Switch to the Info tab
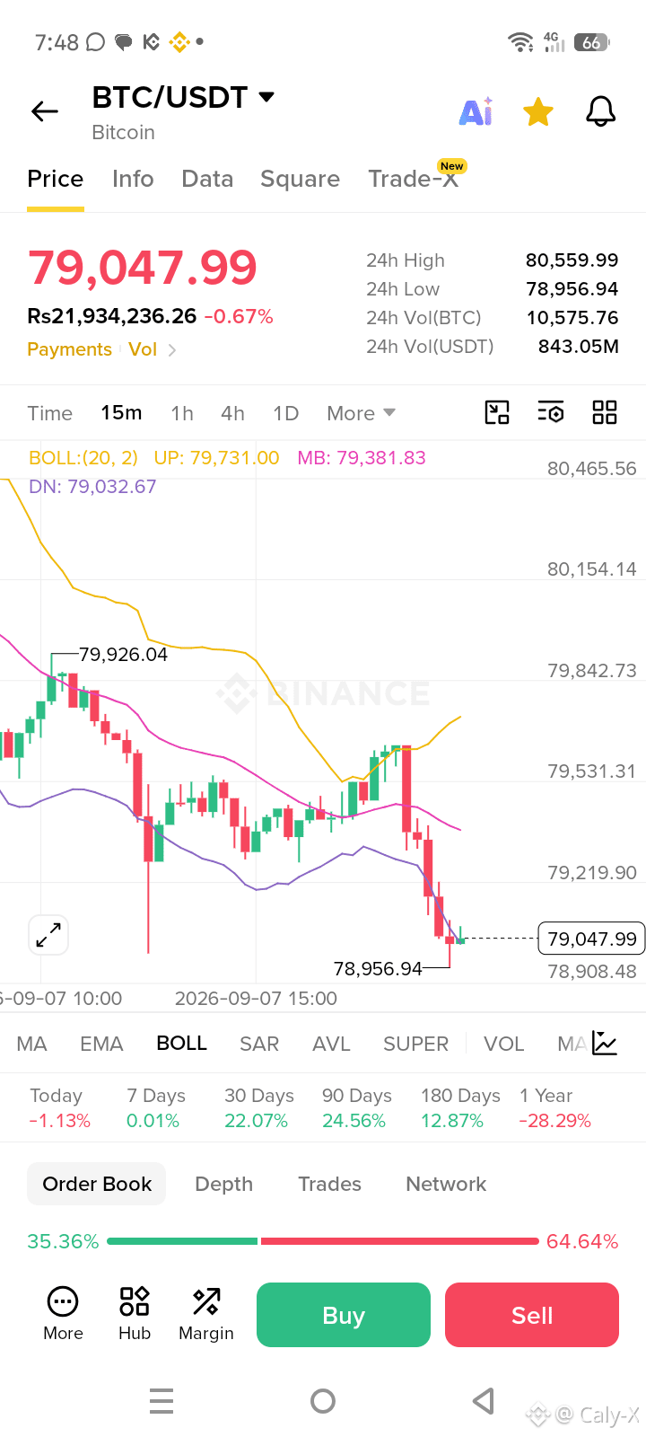This screenshot has height=1437, width=646. (x=133, y=179)
